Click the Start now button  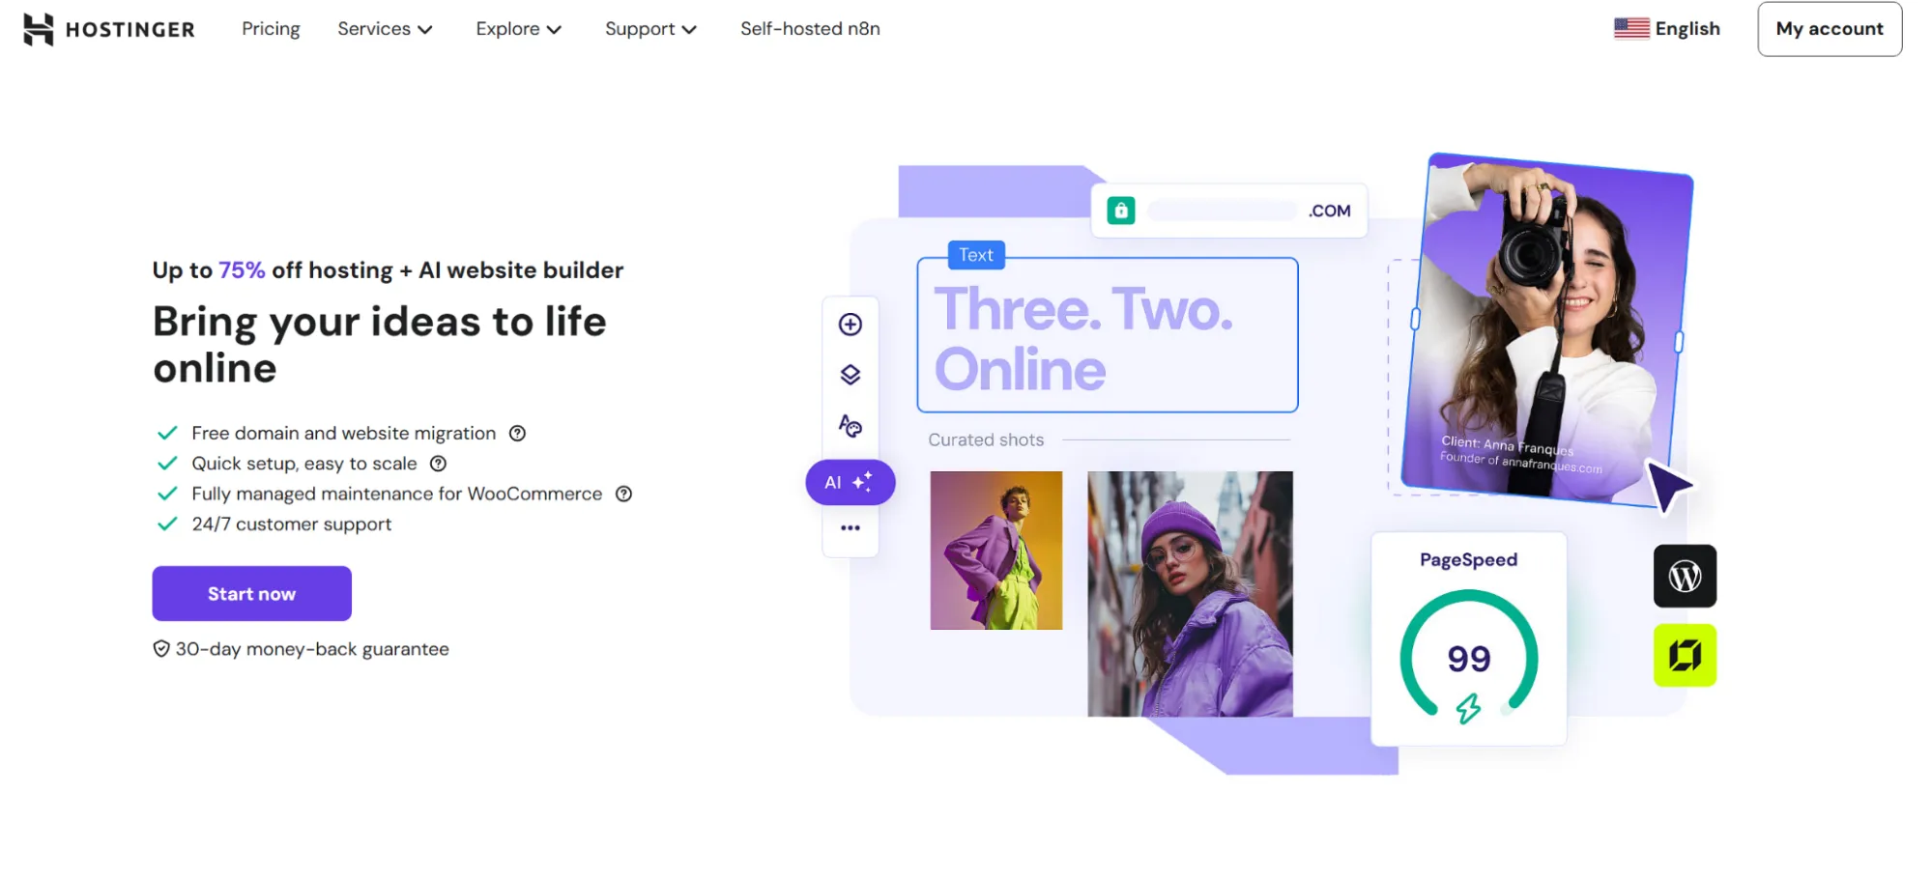click(x=251, y=594)
